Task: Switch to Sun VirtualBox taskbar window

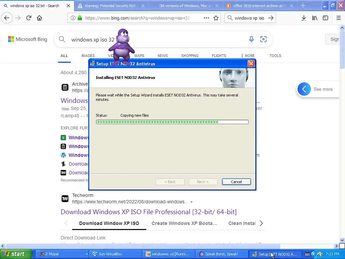Action: [116, 254]
